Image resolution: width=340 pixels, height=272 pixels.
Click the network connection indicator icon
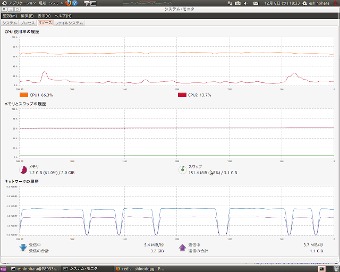(x=230, y=3)
